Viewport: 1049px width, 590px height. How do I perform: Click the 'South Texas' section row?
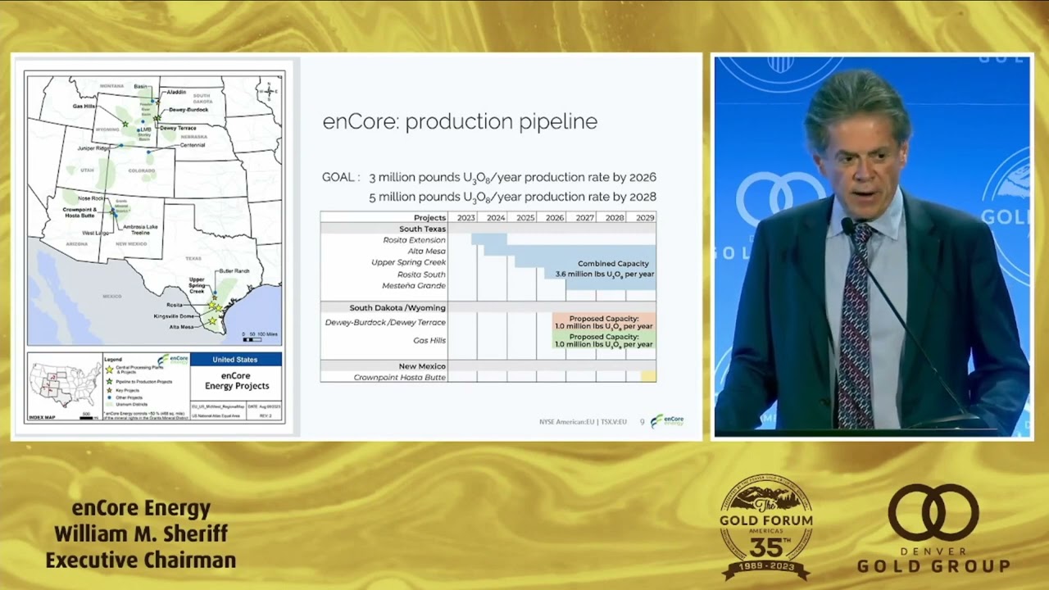(x=488, y=229)
